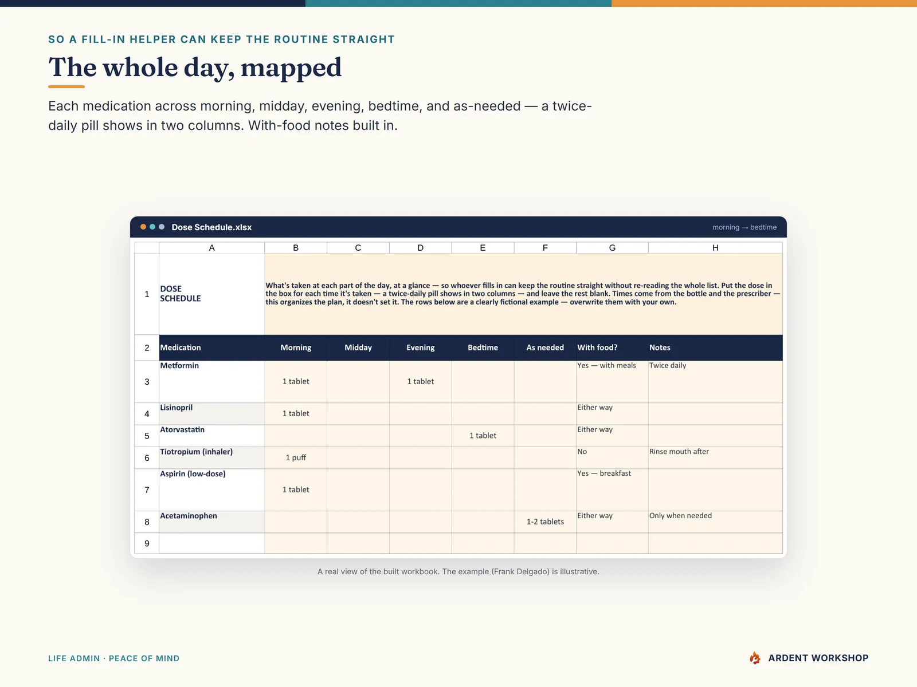Click Atorvastatin's Bedtime 1 tablet cell
Viewport: 917px width, 687px height.
point(483,436)
